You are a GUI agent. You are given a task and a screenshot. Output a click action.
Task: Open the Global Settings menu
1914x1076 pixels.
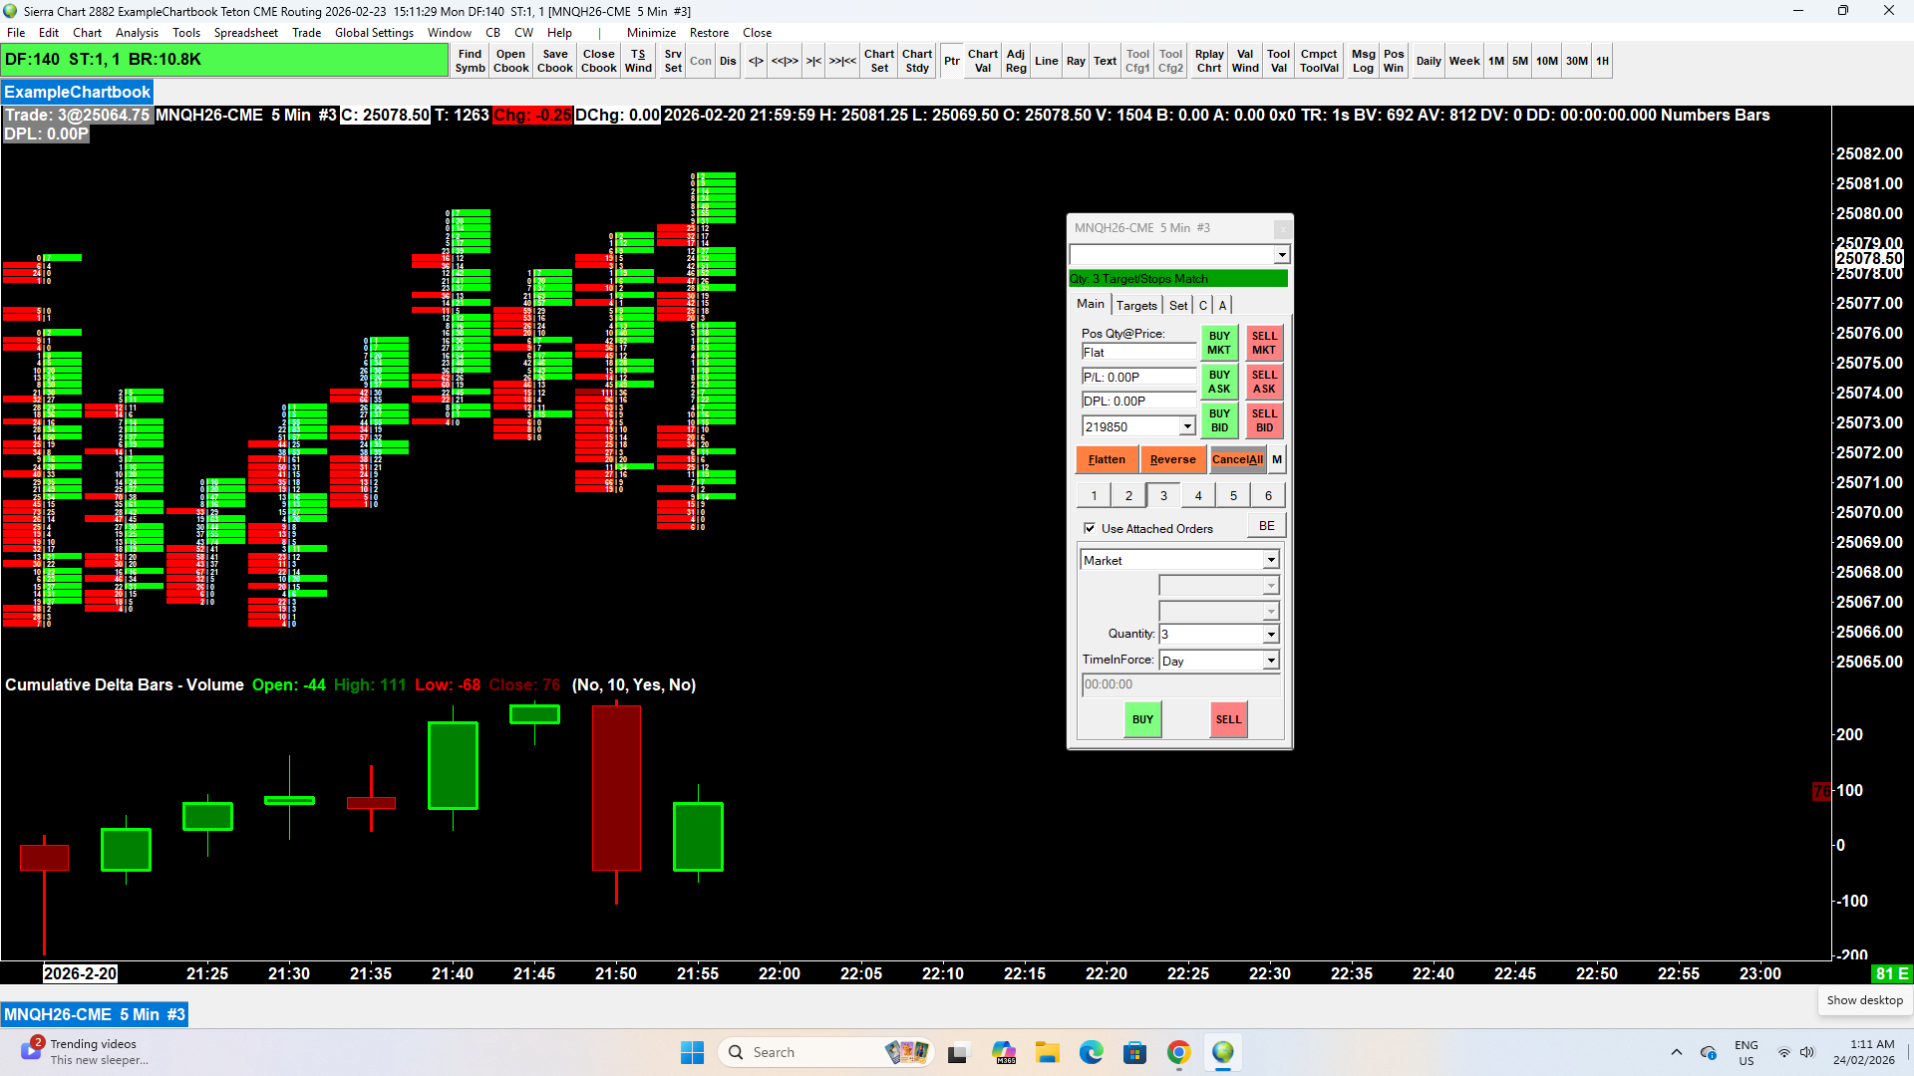(x=374, y=33)
